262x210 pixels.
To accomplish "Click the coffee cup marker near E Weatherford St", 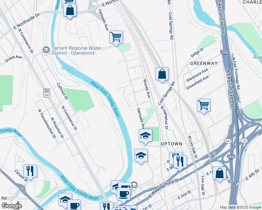I will pyautogui.click(x=124, y=194).
